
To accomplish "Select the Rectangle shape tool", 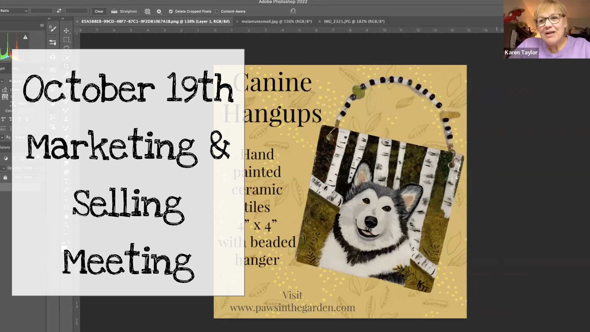I will [66, 207].
